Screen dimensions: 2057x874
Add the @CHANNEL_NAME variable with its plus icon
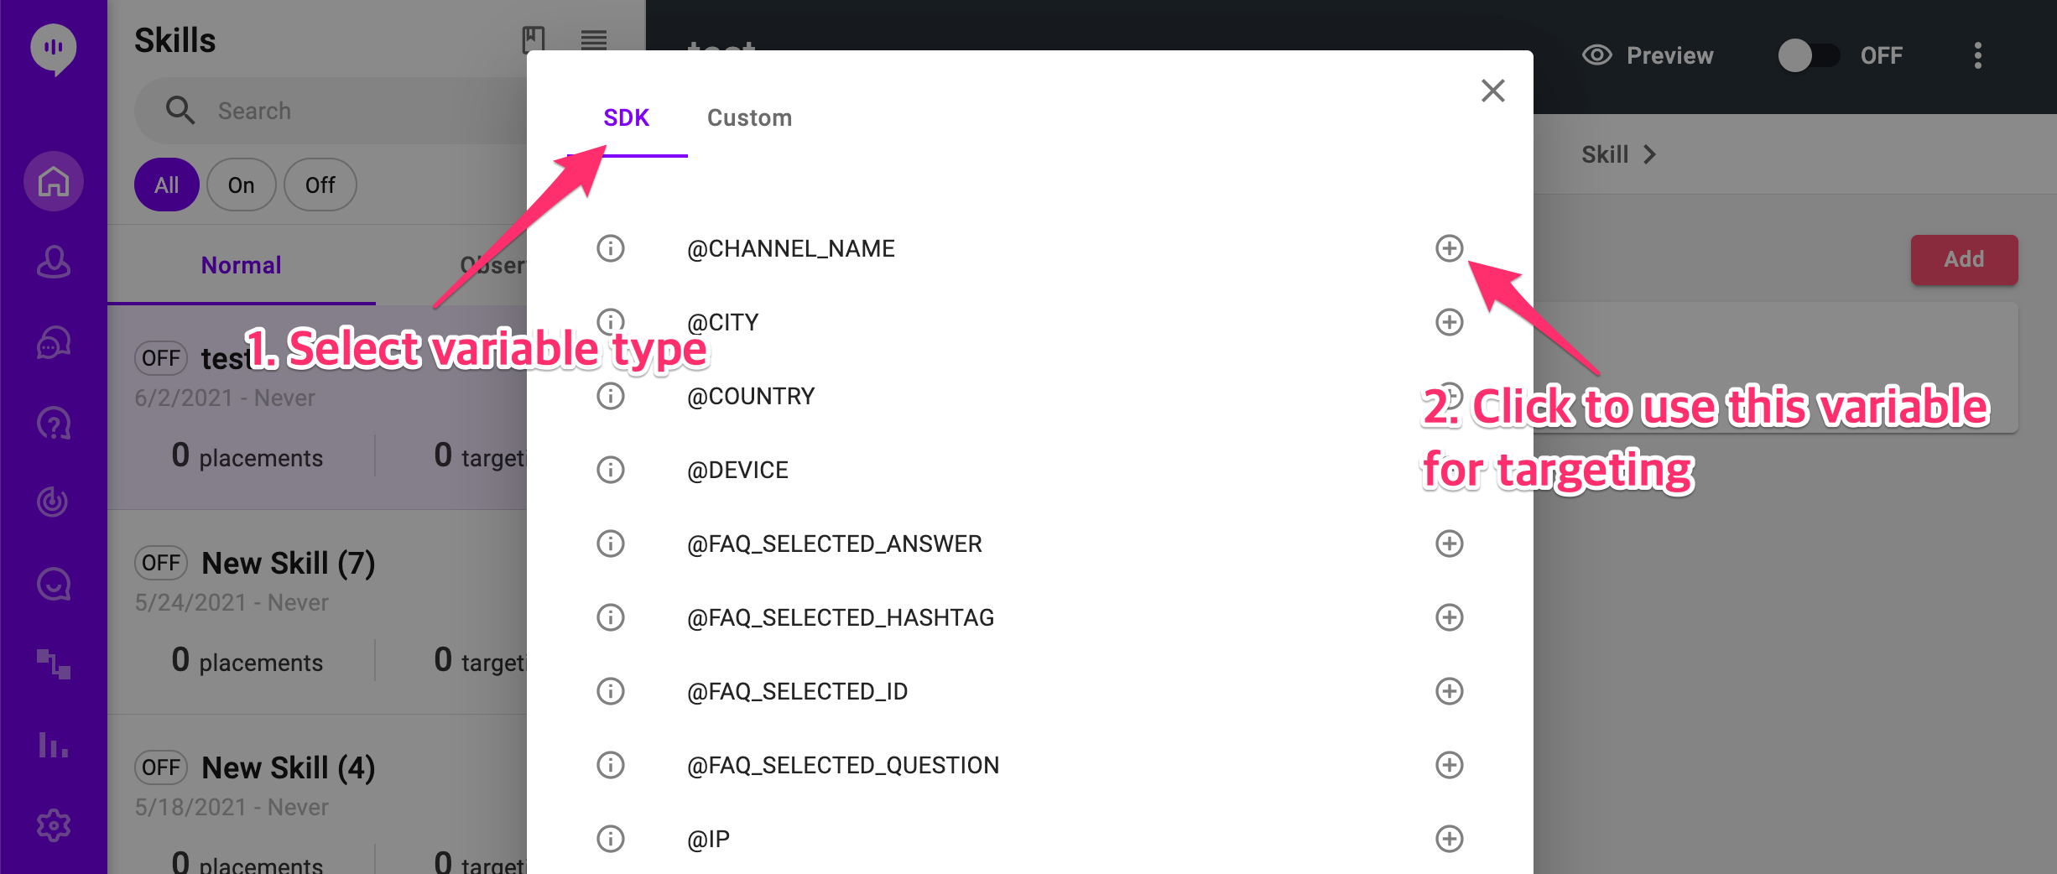[1450, 248]
